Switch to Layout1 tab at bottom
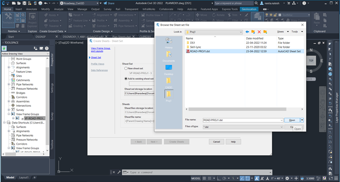Viewport: 340px width, 182px height. 24,178
